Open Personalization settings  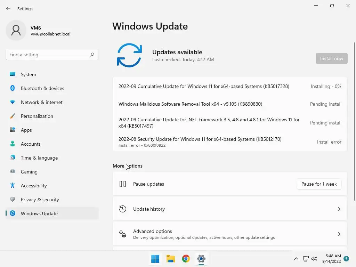click(52, 116)
